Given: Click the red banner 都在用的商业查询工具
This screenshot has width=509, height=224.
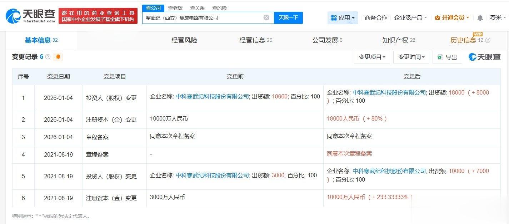Looking at the screenshot, I should coord(98,16).
